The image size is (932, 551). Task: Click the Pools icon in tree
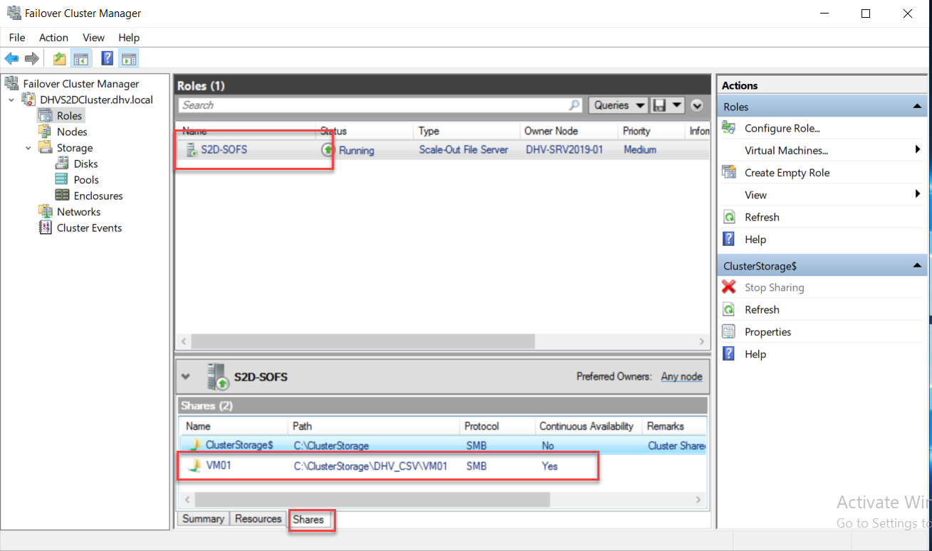point(62,180)
